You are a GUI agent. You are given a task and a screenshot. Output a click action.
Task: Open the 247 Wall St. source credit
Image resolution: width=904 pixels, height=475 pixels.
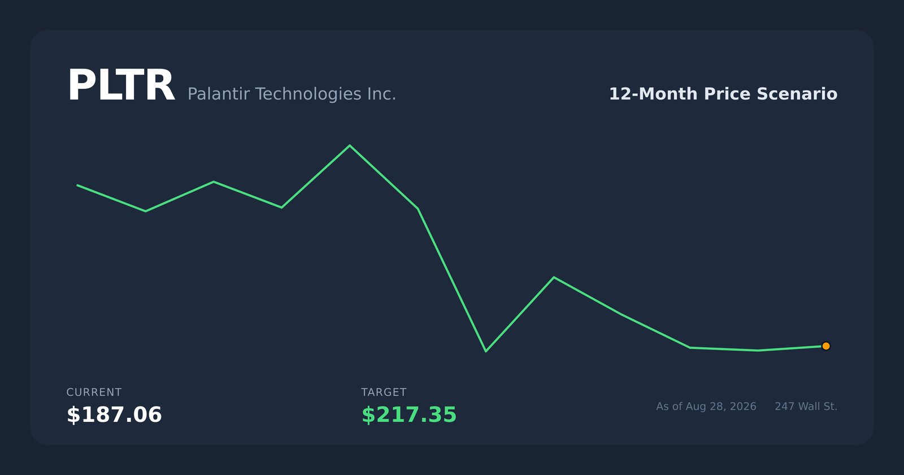806,407
